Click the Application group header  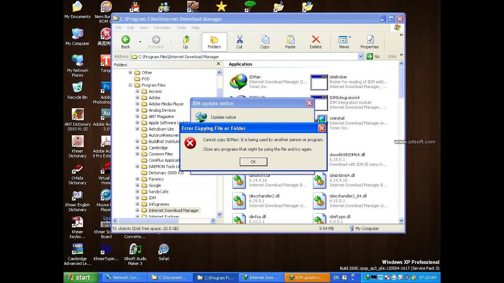click(241, 64)
